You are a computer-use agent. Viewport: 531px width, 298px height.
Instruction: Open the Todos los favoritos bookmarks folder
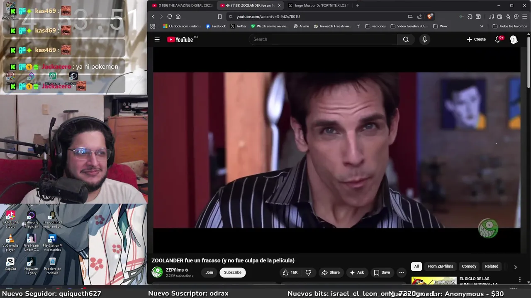pos(509,26)
